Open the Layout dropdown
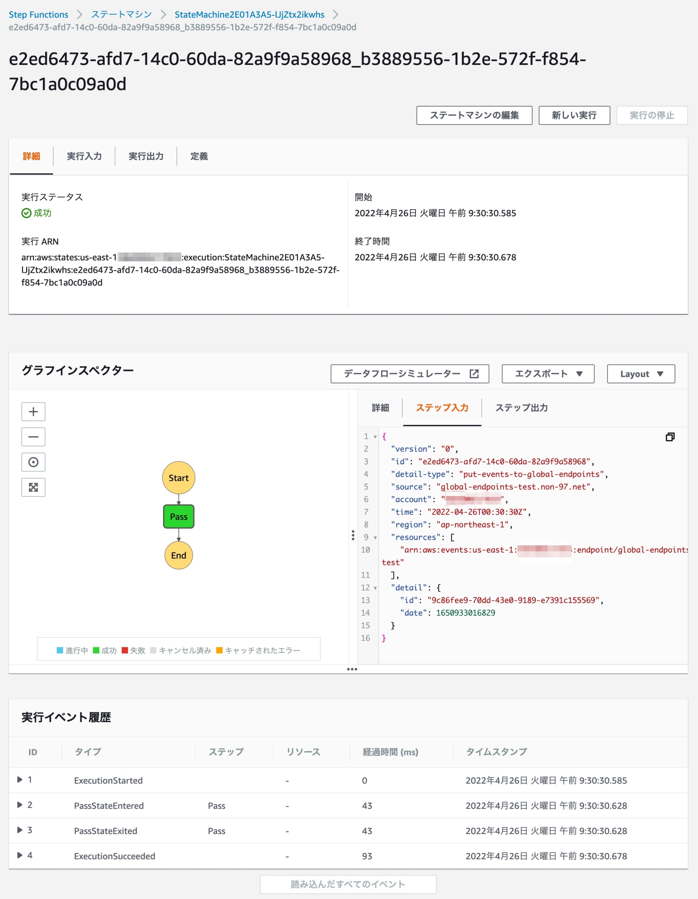 tap(641, 374)
